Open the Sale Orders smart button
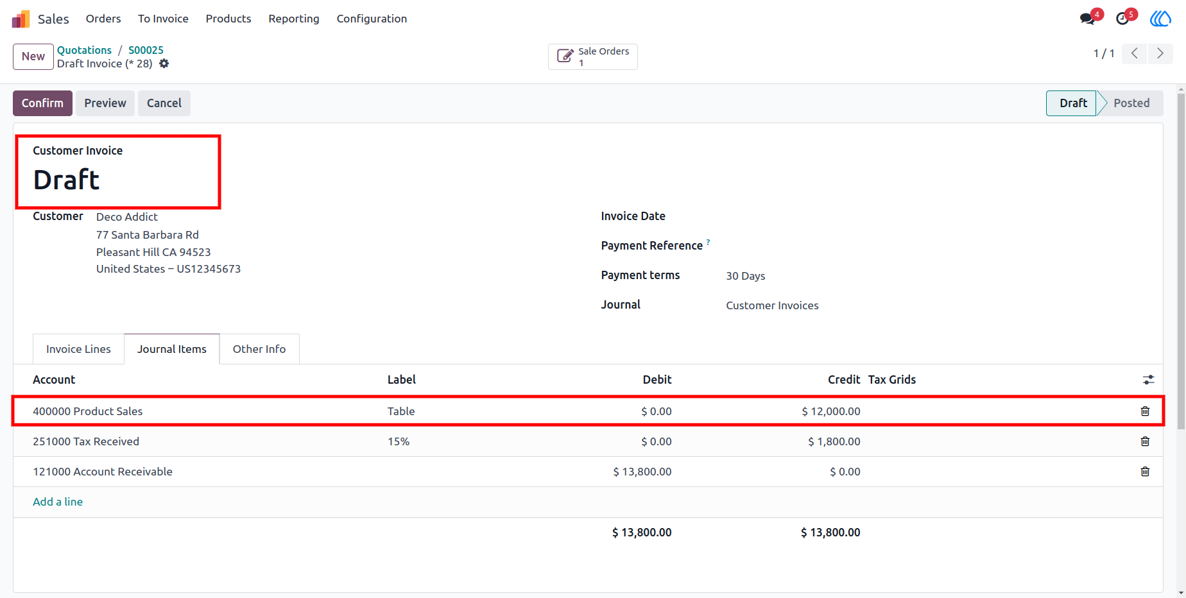This screenshot has width=1186, height=598. pyautogui.click(x=593, y=56)
